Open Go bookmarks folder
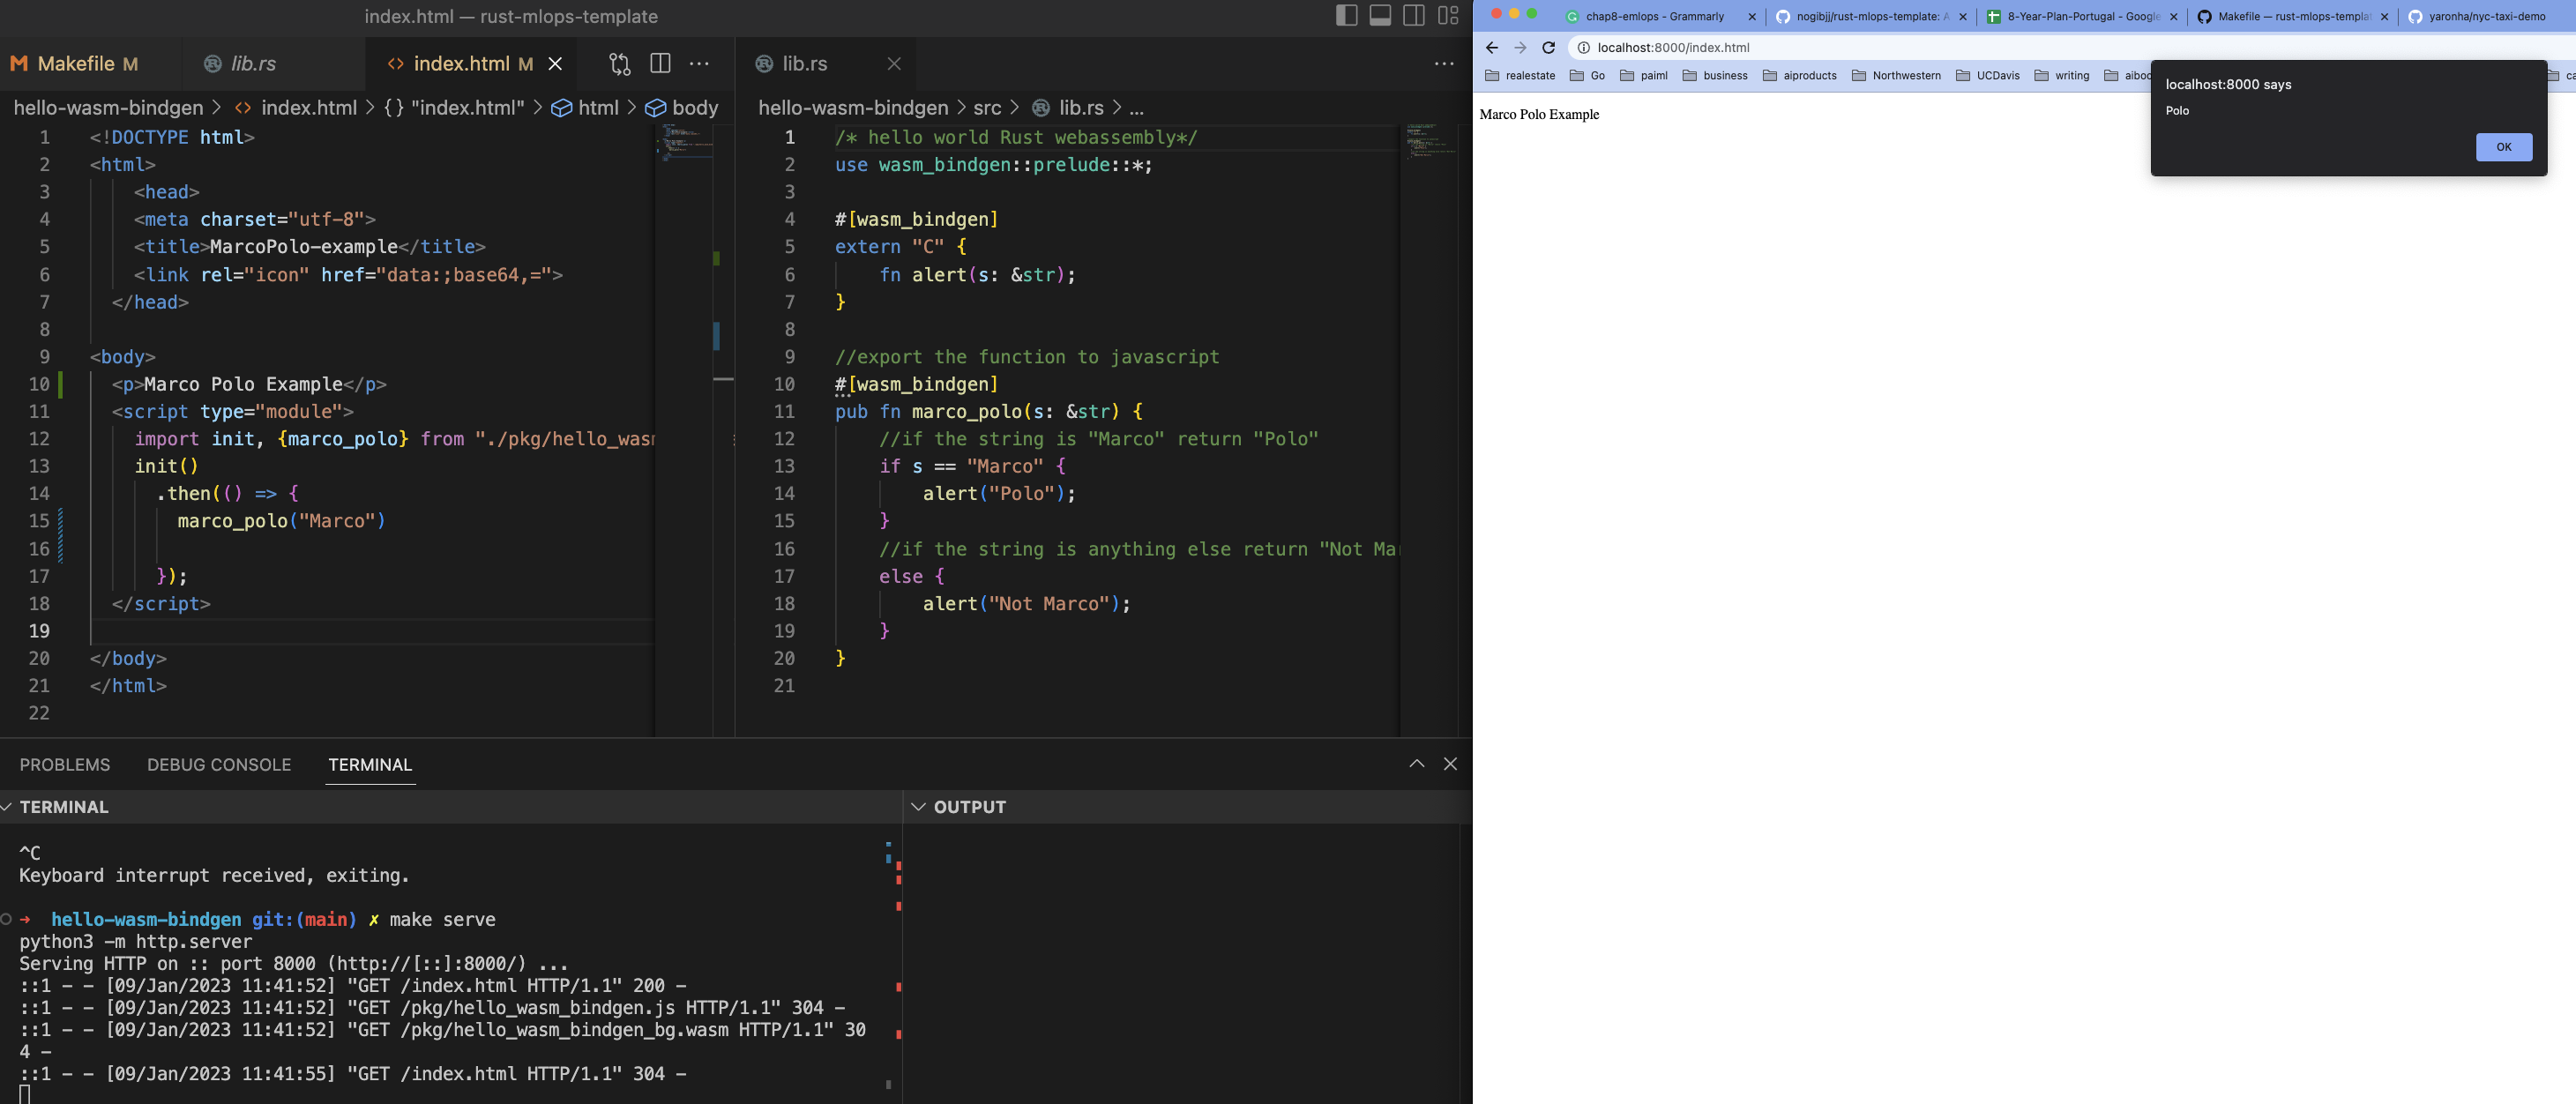 tap(1587, 75)
